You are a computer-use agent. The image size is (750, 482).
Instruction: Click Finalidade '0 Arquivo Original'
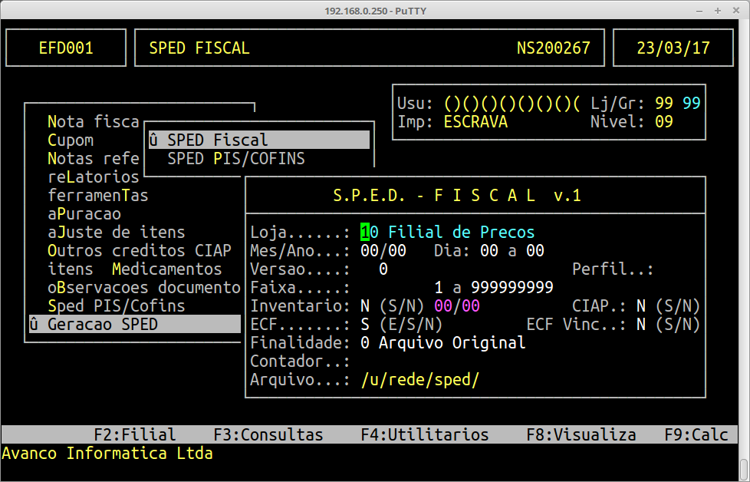click(x=443, y=343)
